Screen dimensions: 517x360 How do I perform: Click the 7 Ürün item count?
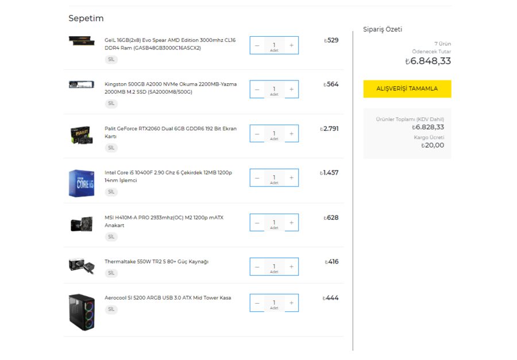pyautogui.click(x=442, y=44)
